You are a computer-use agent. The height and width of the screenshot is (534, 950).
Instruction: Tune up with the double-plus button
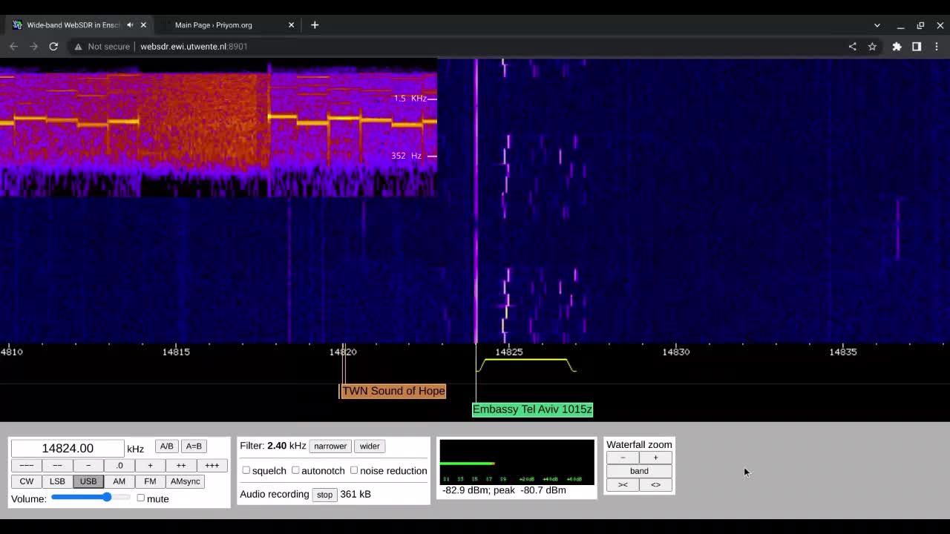181,465
